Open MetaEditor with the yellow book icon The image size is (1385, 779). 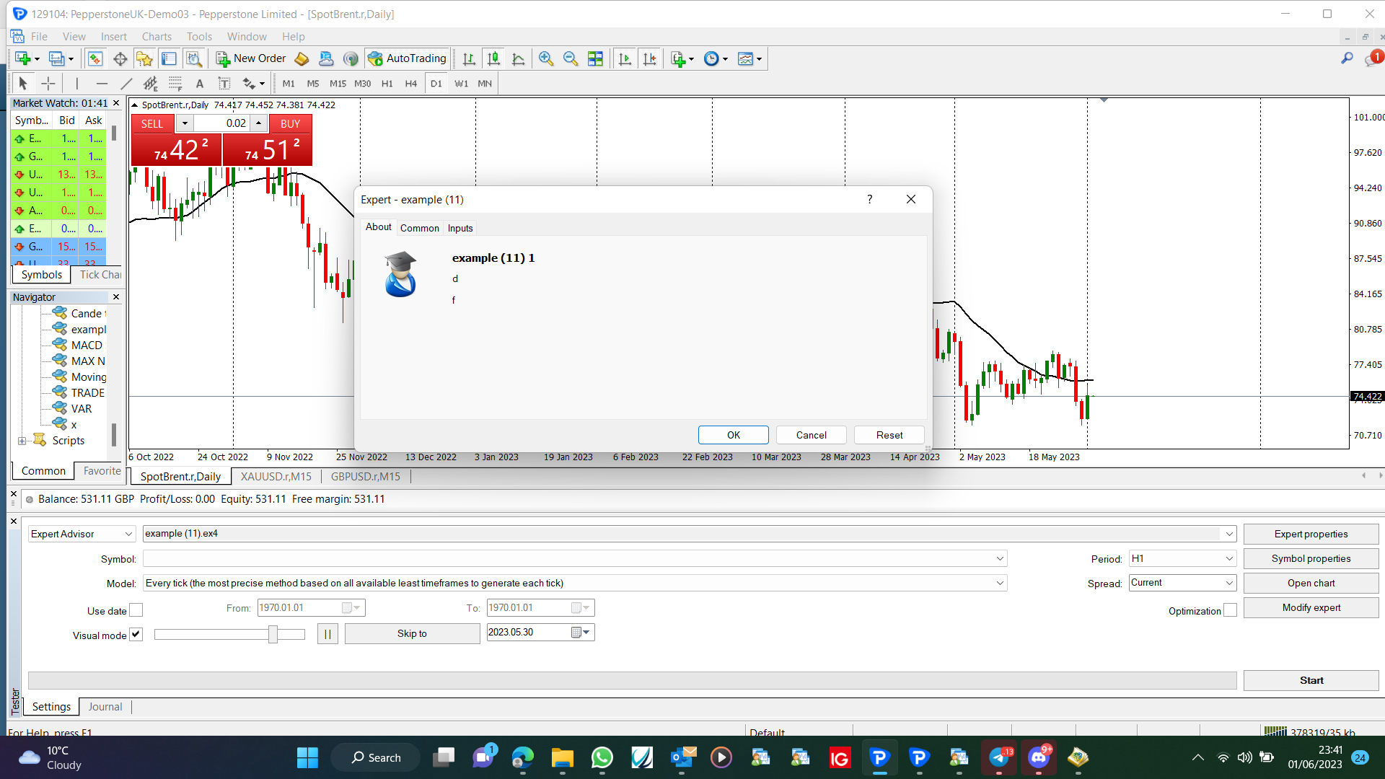[302, 58]
